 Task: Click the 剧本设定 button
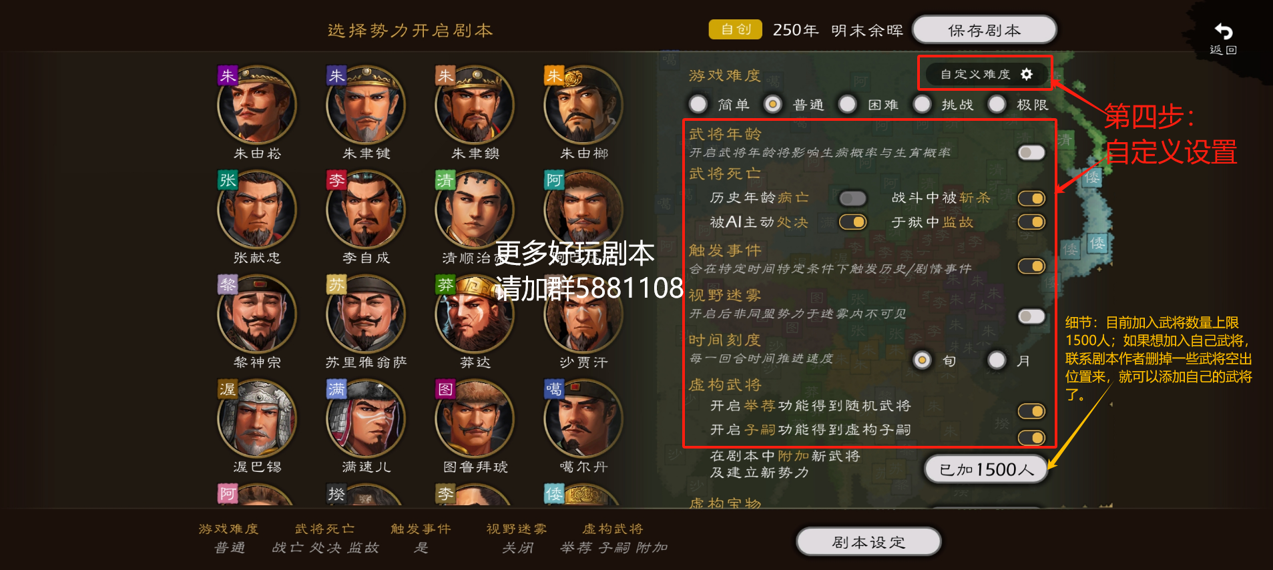point(868,542)
